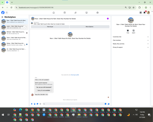Send a thumbs-up like

click(x=109, y=104)
